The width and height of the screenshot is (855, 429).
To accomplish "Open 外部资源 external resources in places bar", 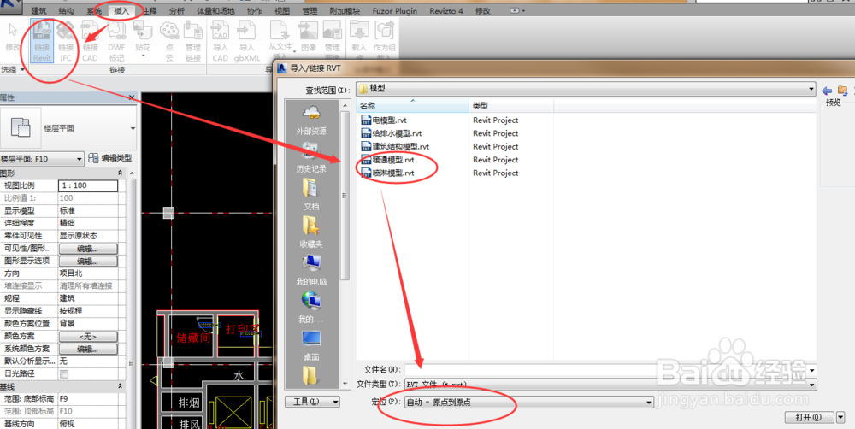I will 311,120.
